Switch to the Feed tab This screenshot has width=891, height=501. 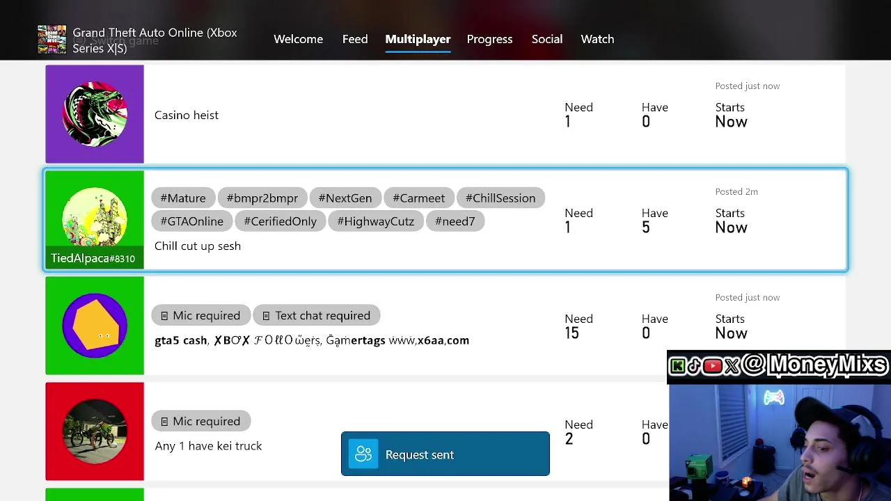355,39
